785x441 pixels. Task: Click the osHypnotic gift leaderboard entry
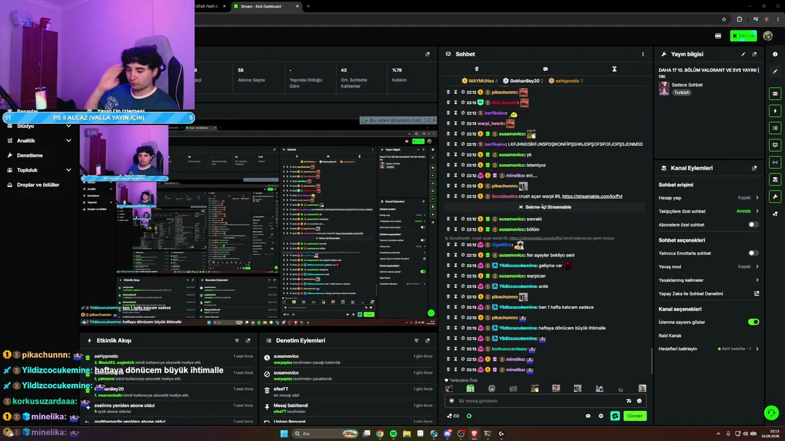[565, 81]
